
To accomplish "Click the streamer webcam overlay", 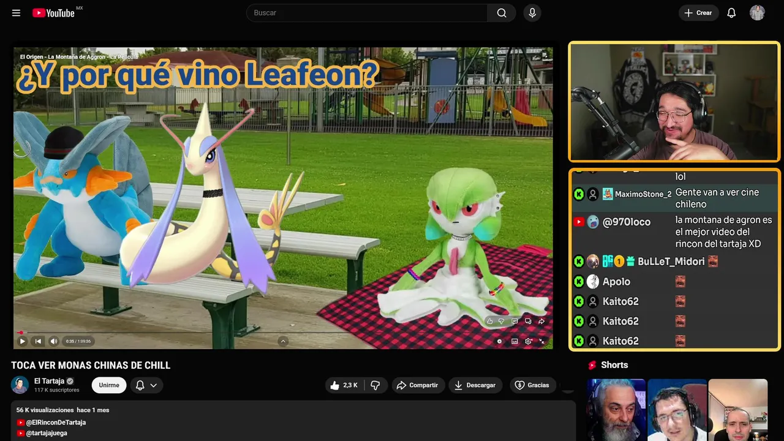I will tap(674, 102).
